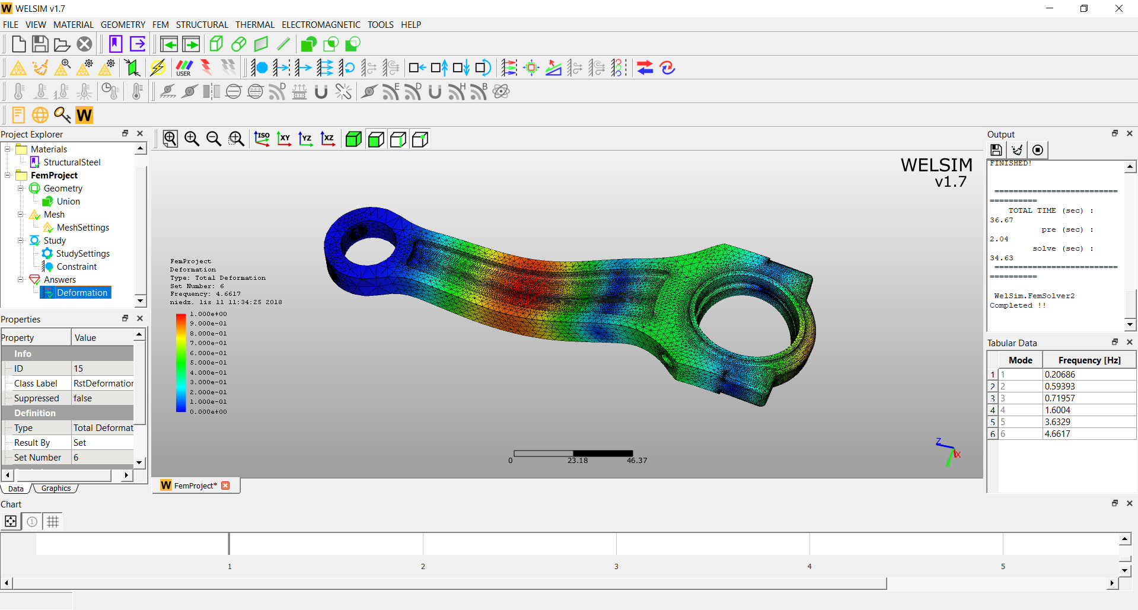1138x610 pixels.
Task: Collapse the FemProject tree node
Action: point(8,175)
